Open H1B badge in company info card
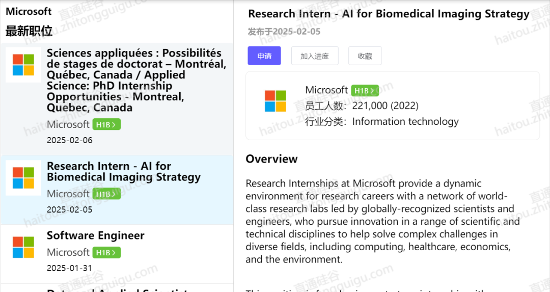 pos(365,91)
